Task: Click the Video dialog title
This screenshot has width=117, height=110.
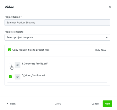Action: (x=9, y=7)
